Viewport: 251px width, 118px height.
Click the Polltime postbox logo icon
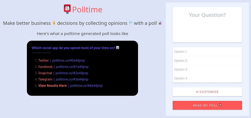coord(67,9)
